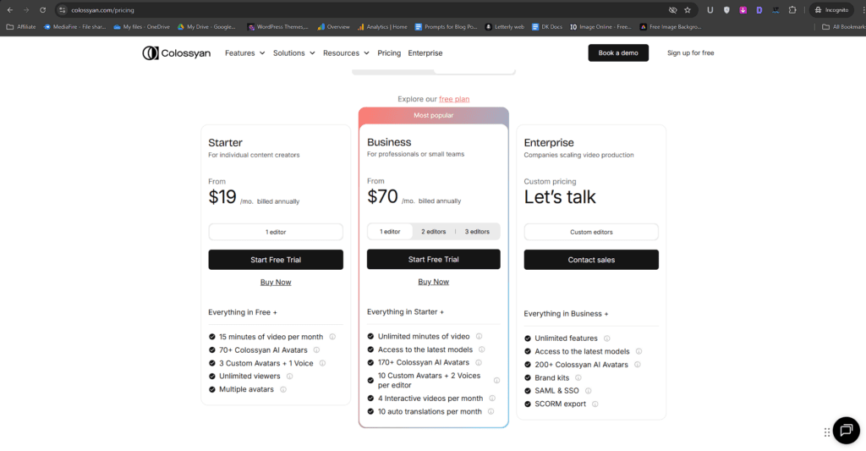Open the free plan link

454,99
